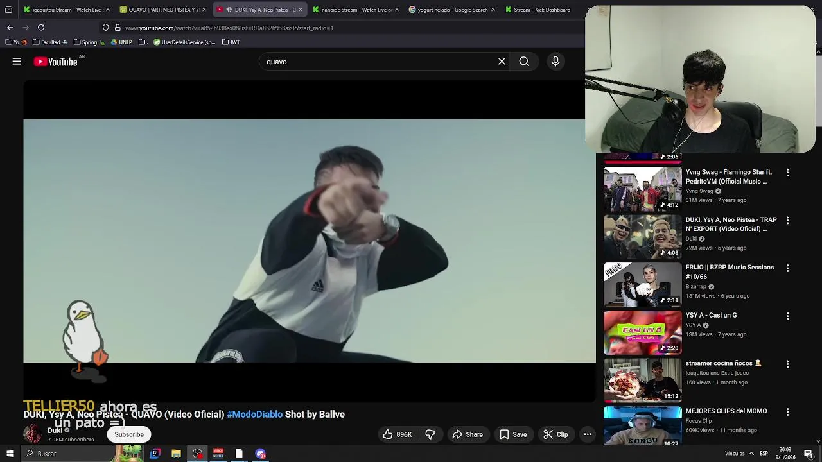Mute the playing DUKI tab via speaker icon
Screen dimensions: 822x462
click(x=229, y=10)
